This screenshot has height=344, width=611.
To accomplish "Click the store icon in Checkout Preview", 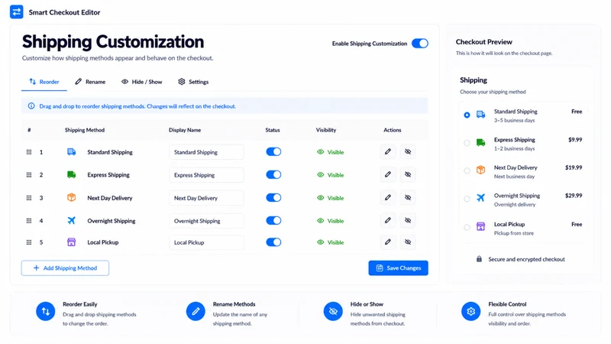I will 481,226.
